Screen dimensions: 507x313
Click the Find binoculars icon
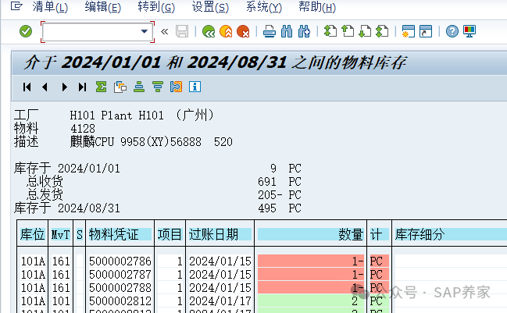coord(287,32)
